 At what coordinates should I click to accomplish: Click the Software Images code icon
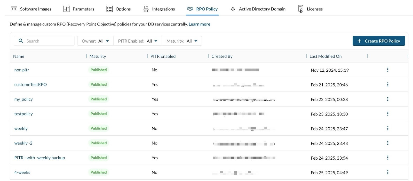14,9
